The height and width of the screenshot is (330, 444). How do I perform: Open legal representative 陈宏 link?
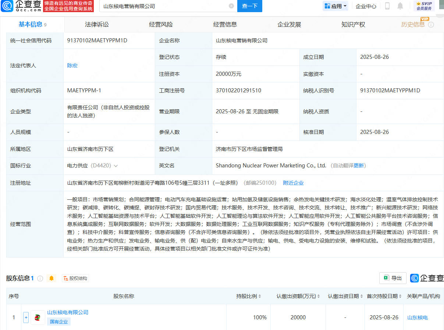pos(72,65)
